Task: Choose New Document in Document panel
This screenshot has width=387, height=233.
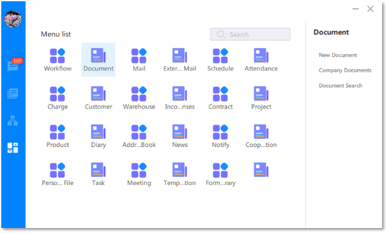Action: click(338, 55)
